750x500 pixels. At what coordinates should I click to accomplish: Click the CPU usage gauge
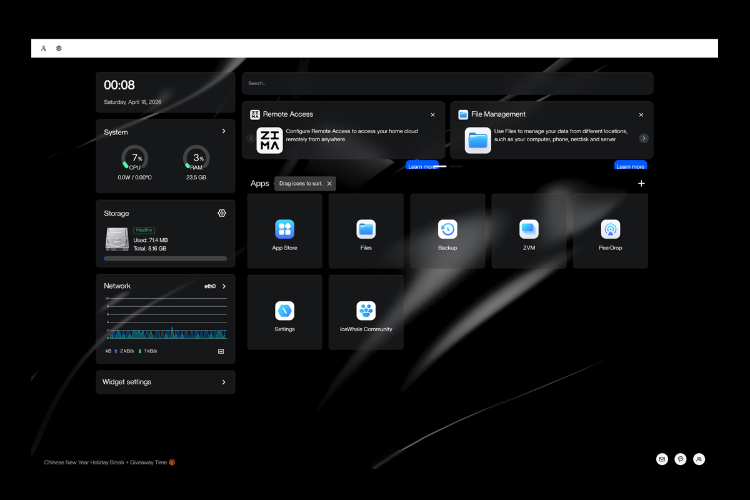point(134,158)
